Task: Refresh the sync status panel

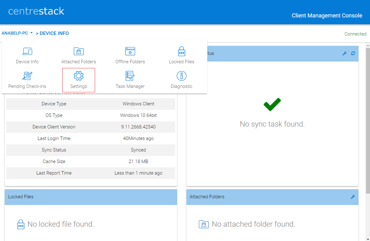Action: click(353, 53)
